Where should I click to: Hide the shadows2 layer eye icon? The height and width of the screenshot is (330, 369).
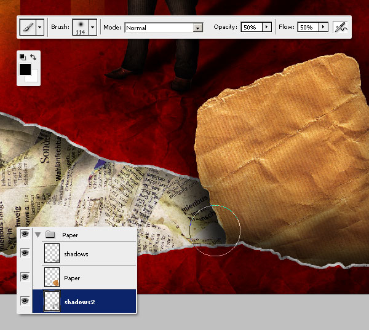25,301
